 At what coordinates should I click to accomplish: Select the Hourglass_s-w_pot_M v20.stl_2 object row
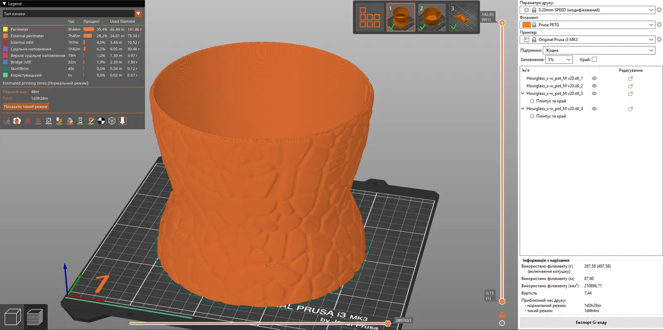(554, 86)
